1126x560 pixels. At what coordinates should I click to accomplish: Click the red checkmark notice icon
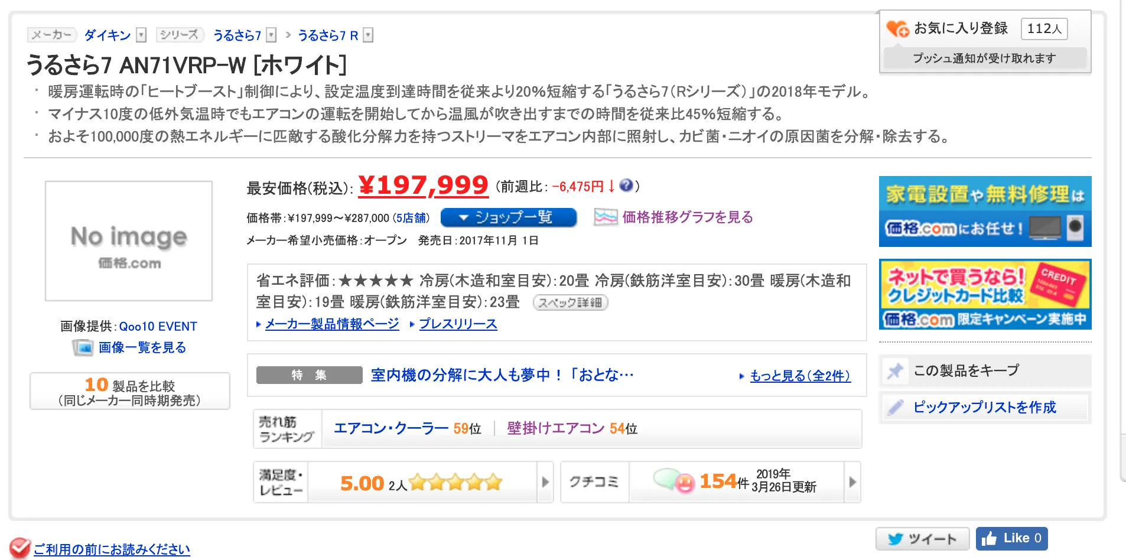[19, 548]
